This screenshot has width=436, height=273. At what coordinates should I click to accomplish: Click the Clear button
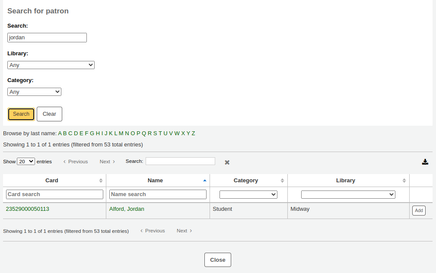pos(50,114)
